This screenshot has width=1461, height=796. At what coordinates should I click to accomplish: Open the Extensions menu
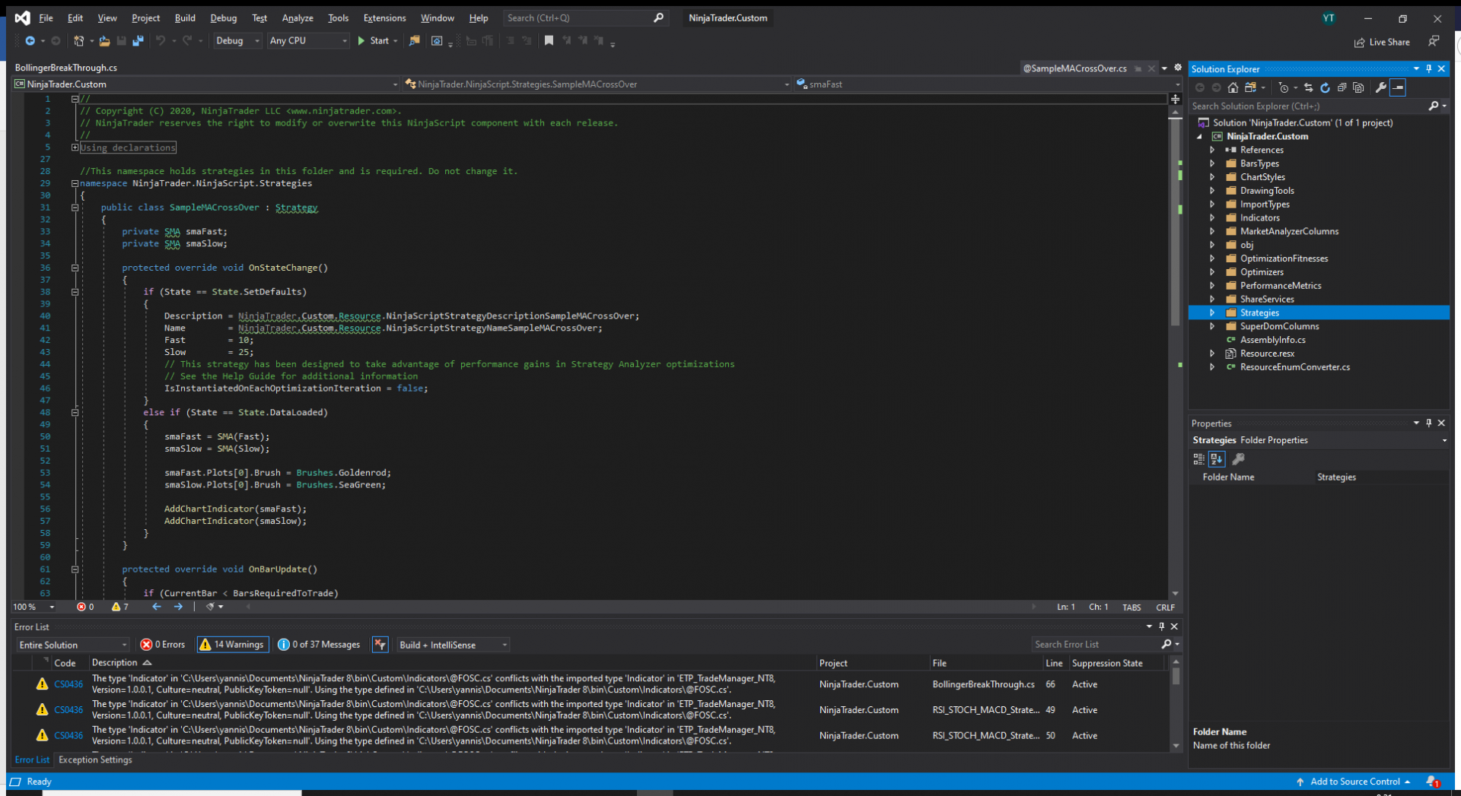point(384,18)
